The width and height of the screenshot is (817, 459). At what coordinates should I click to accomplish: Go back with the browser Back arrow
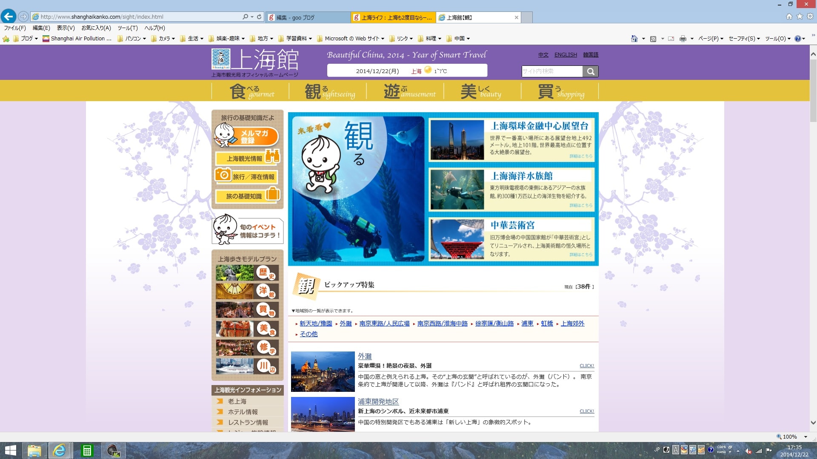coord(9,17)
